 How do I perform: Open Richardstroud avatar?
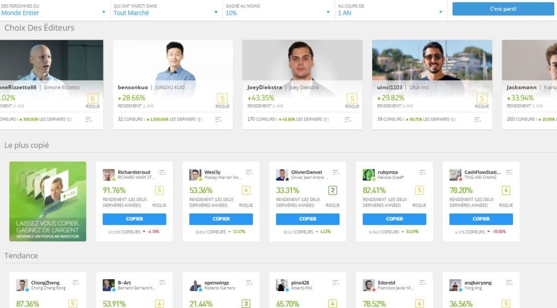coord(109,174)
